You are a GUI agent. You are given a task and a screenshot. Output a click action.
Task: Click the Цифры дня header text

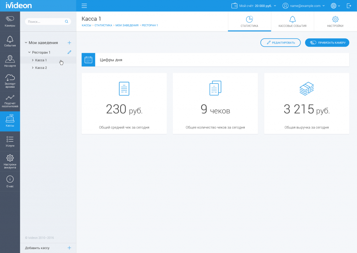(111, 60)
